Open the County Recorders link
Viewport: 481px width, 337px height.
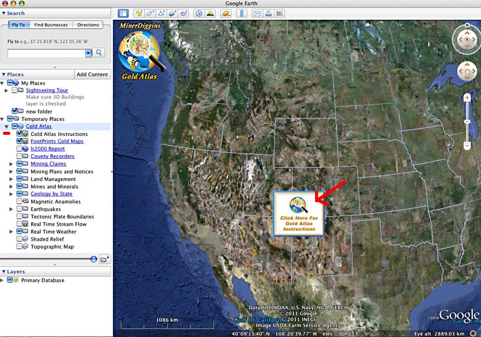[x=52, y=156]
